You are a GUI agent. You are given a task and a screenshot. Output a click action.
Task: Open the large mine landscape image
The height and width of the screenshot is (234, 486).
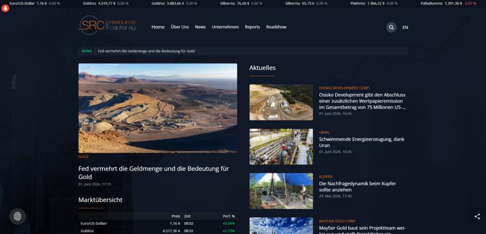pos(158,108)
